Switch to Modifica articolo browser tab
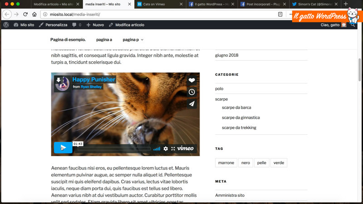Screen dimensions: 363x204 [x=54, y=4]
